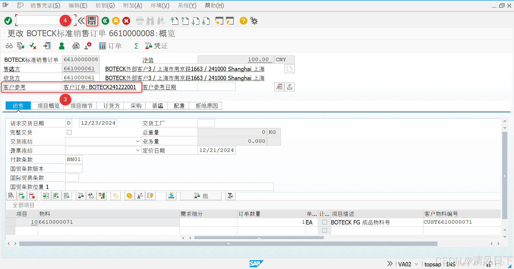Viewport: 514px width, 269px height.
Task: Click the 客户参考日期 input field
Action: (217, 87)
